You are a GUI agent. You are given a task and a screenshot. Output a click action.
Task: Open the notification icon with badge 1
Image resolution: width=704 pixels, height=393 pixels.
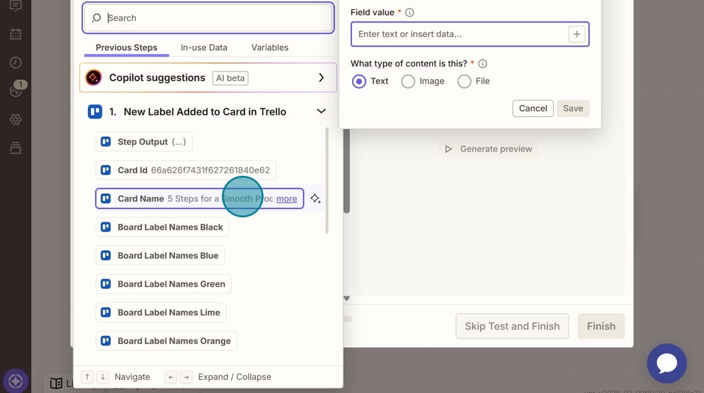click(x=17, y=89)
